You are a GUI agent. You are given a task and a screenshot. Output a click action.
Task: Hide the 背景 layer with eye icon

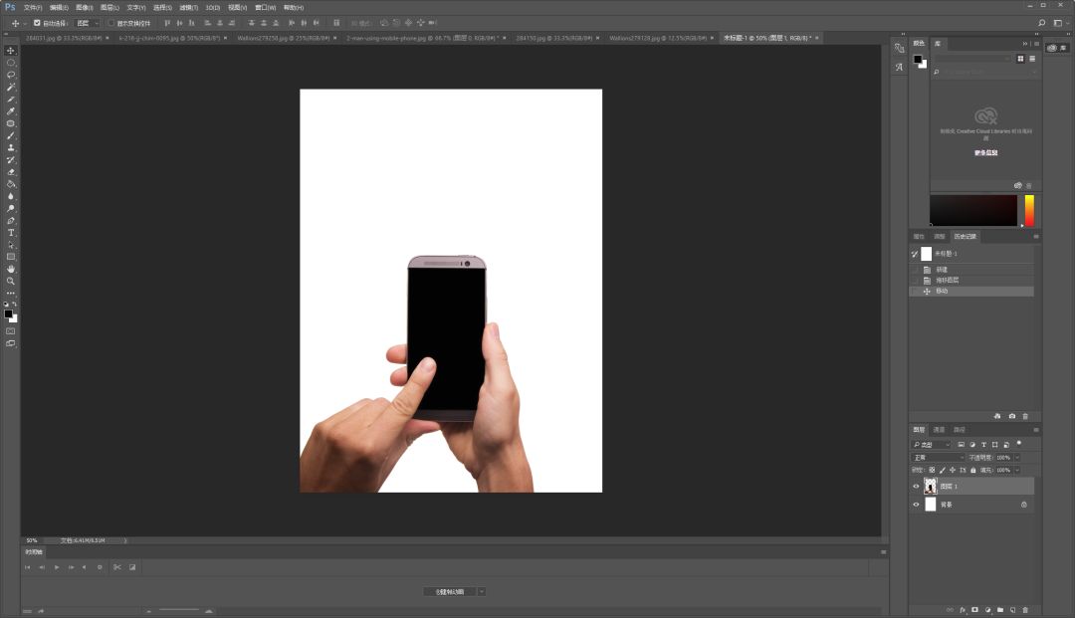pos(916,505)
